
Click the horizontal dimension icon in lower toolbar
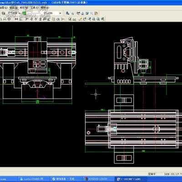click(16, 19)
